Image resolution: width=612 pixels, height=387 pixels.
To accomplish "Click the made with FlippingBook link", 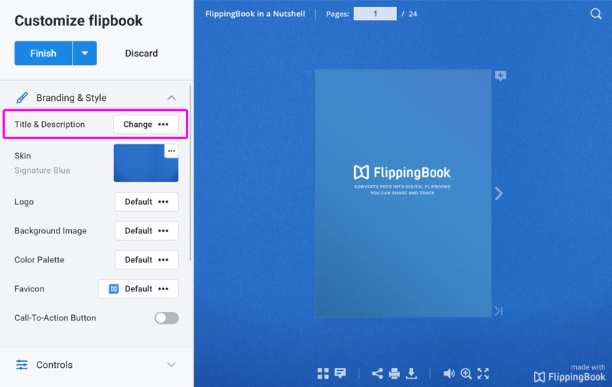I will tap(569, 373).
